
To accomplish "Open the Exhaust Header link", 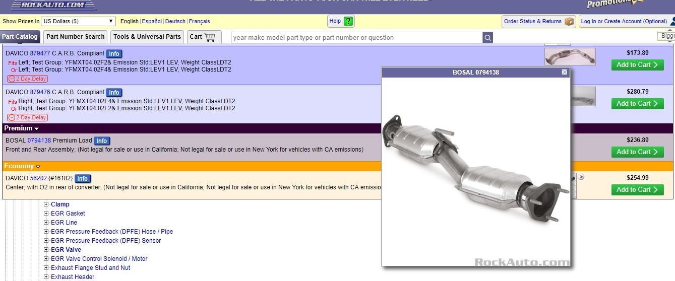I will pyautogui.click(x=73, y=277).
